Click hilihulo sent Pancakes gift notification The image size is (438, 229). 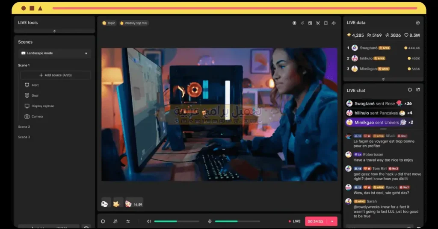[x=379, y=113]
